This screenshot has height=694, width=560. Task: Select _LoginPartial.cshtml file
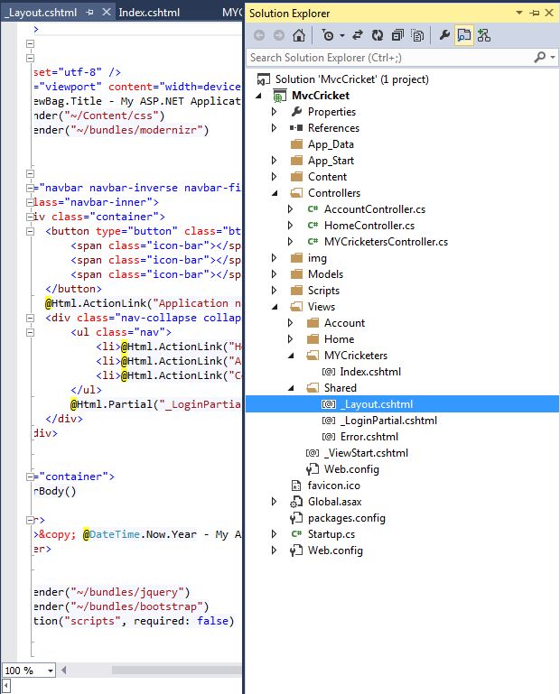(x=388, y=421)
